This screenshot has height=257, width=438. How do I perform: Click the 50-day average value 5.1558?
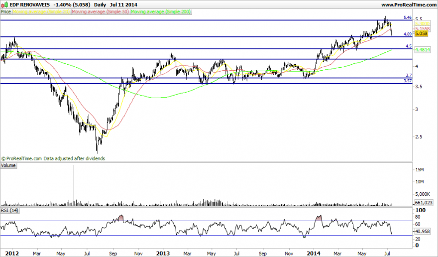tap(422, 29)
